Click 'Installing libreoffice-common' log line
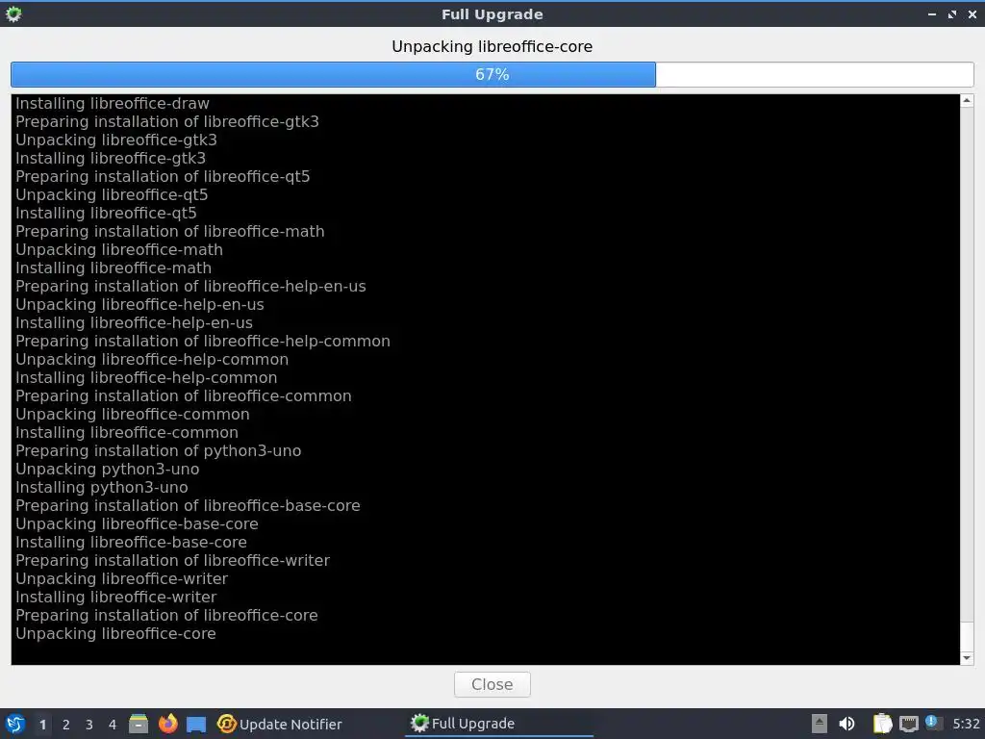The image size is (985, 739). tap(127, 432)
